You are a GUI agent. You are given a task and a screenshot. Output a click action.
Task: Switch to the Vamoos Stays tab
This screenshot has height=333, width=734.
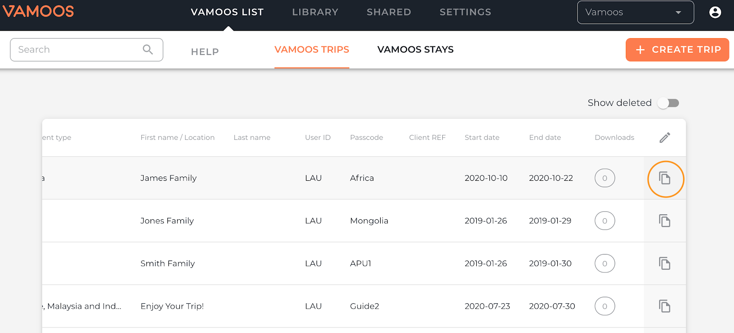pyautogui.click(x=415, y=50)
